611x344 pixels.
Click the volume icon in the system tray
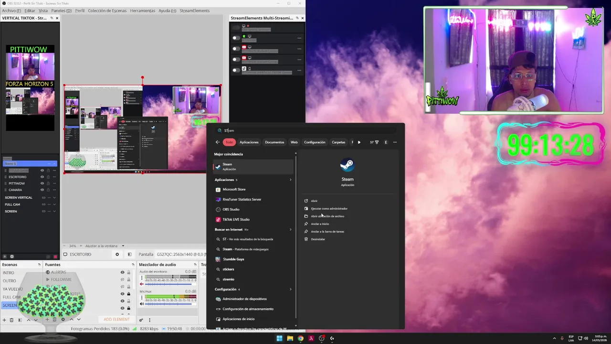click(586, 338)
